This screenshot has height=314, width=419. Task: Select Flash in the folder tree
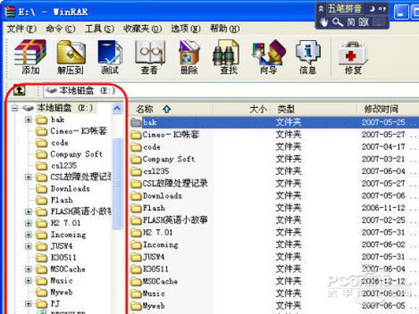pos(62,200)
